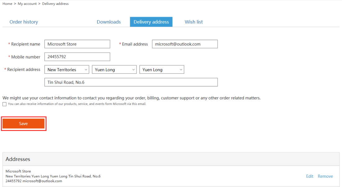Click the saved phone and email line

point(34,181)
